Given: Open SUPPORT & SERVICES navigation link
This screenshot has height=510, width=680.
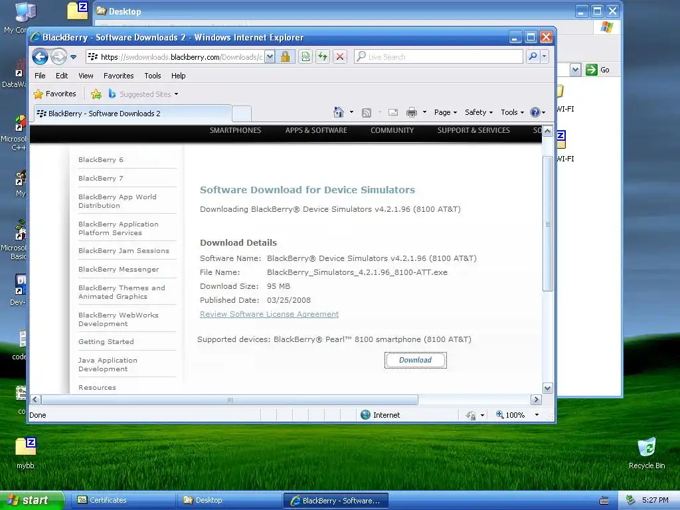Looking at the screenshot, I should point(473,130).
